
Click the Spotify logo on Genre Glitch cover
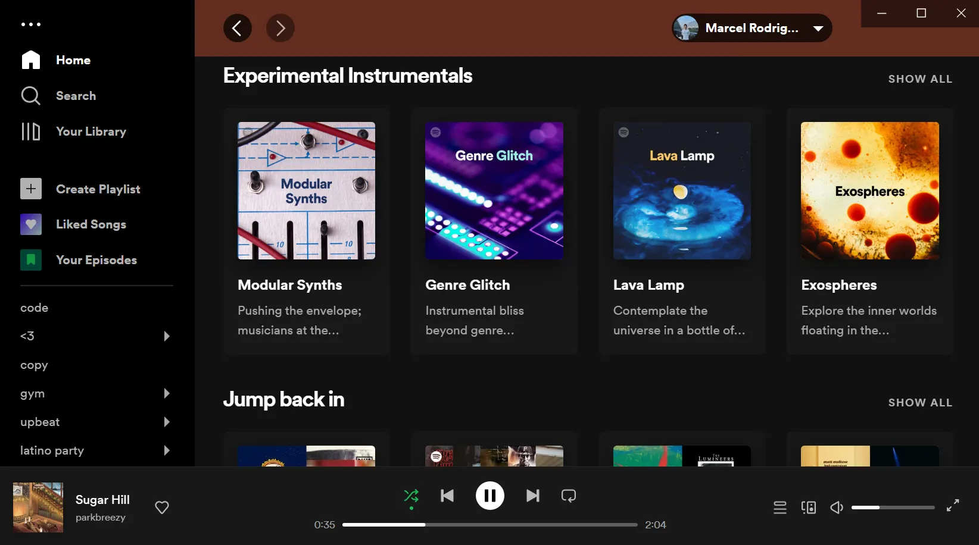(x=436, y=132)
